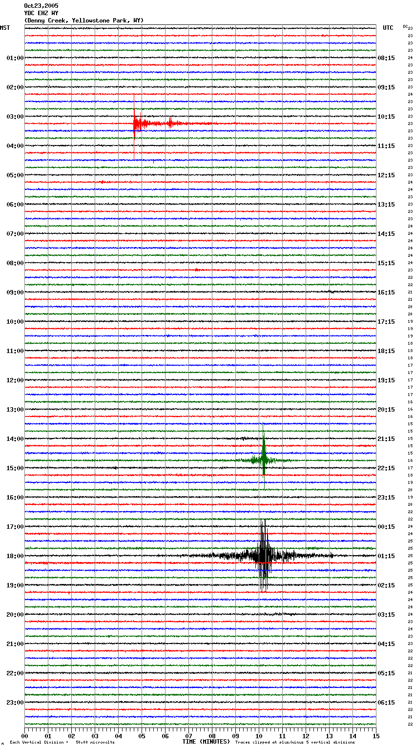Click the 04:15 UTC time label
The height and width of the screenshot is (749, 415).
point(386,644)
